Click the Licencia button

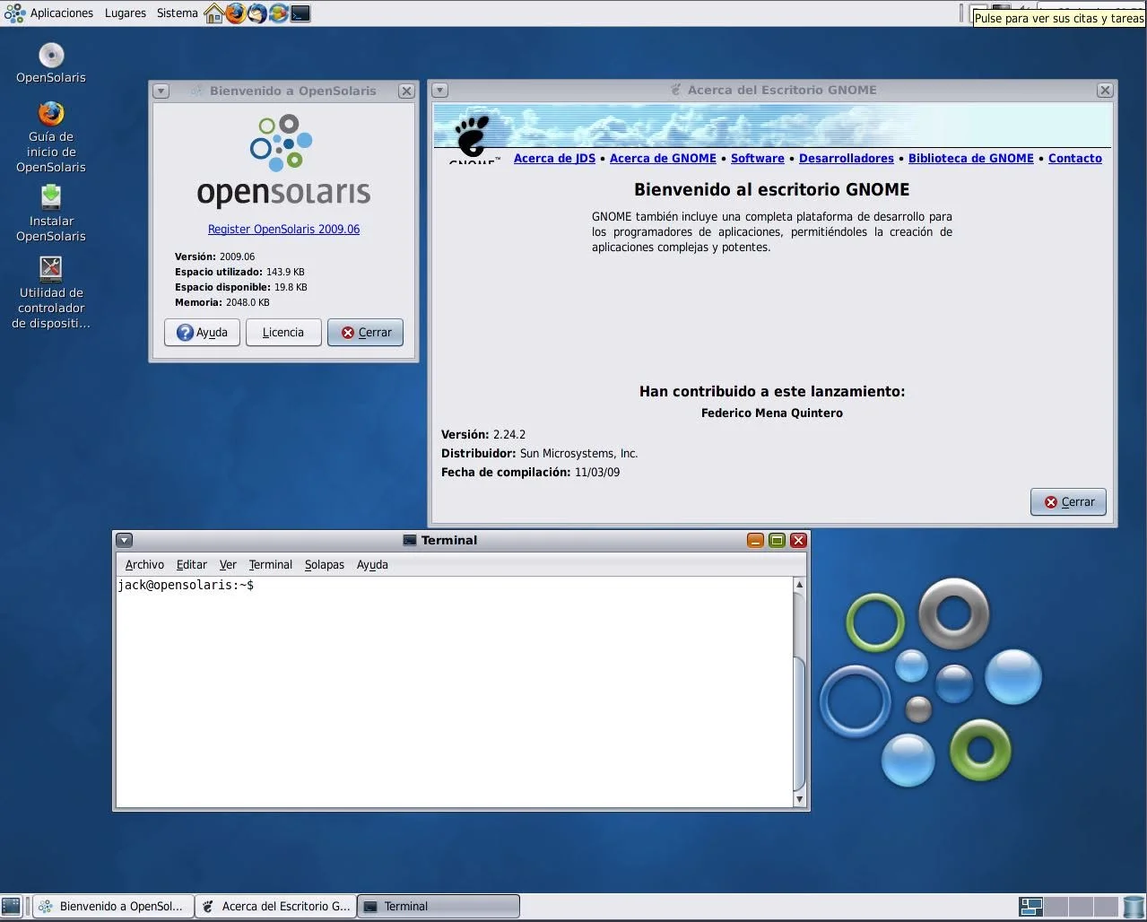283,332
